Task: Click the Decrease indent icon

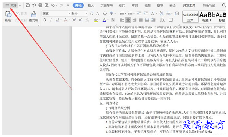Action: (139, 14)
